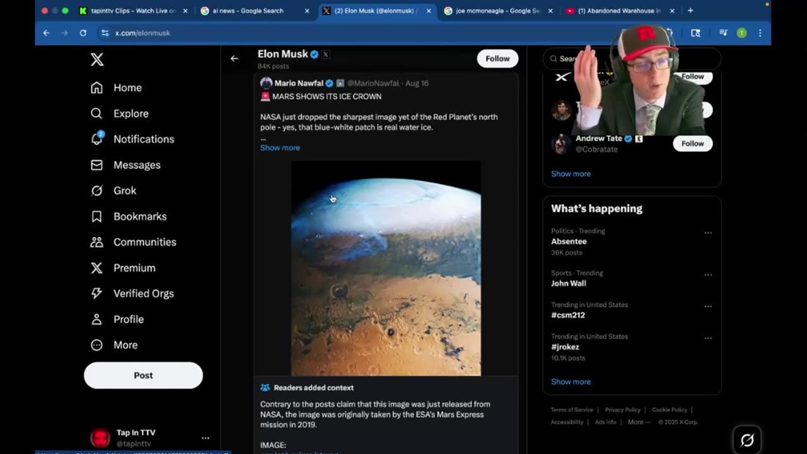The height and width of the screenshot is (454, 807).
Task: Switch to the Abandoned Warehouse YouTube tab
Action: (x=619, y=11)
